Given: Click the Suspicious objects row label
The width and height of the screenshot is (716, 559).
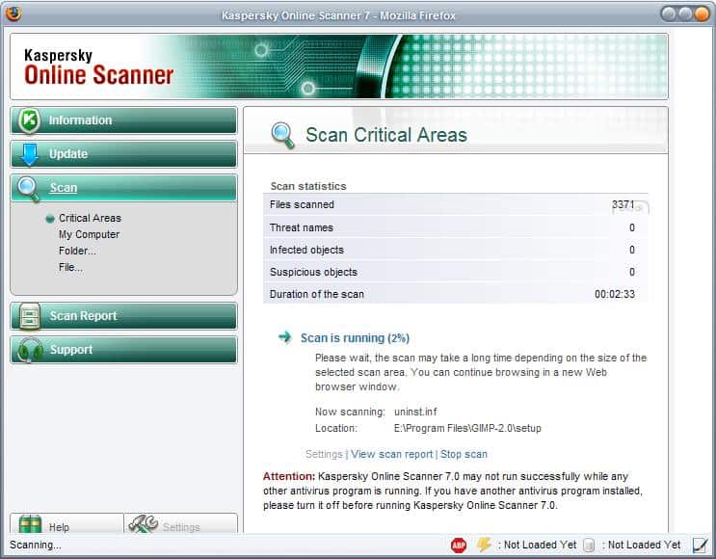Looking at the screenshot, I should pyautogui.click(x=313, y=272).
